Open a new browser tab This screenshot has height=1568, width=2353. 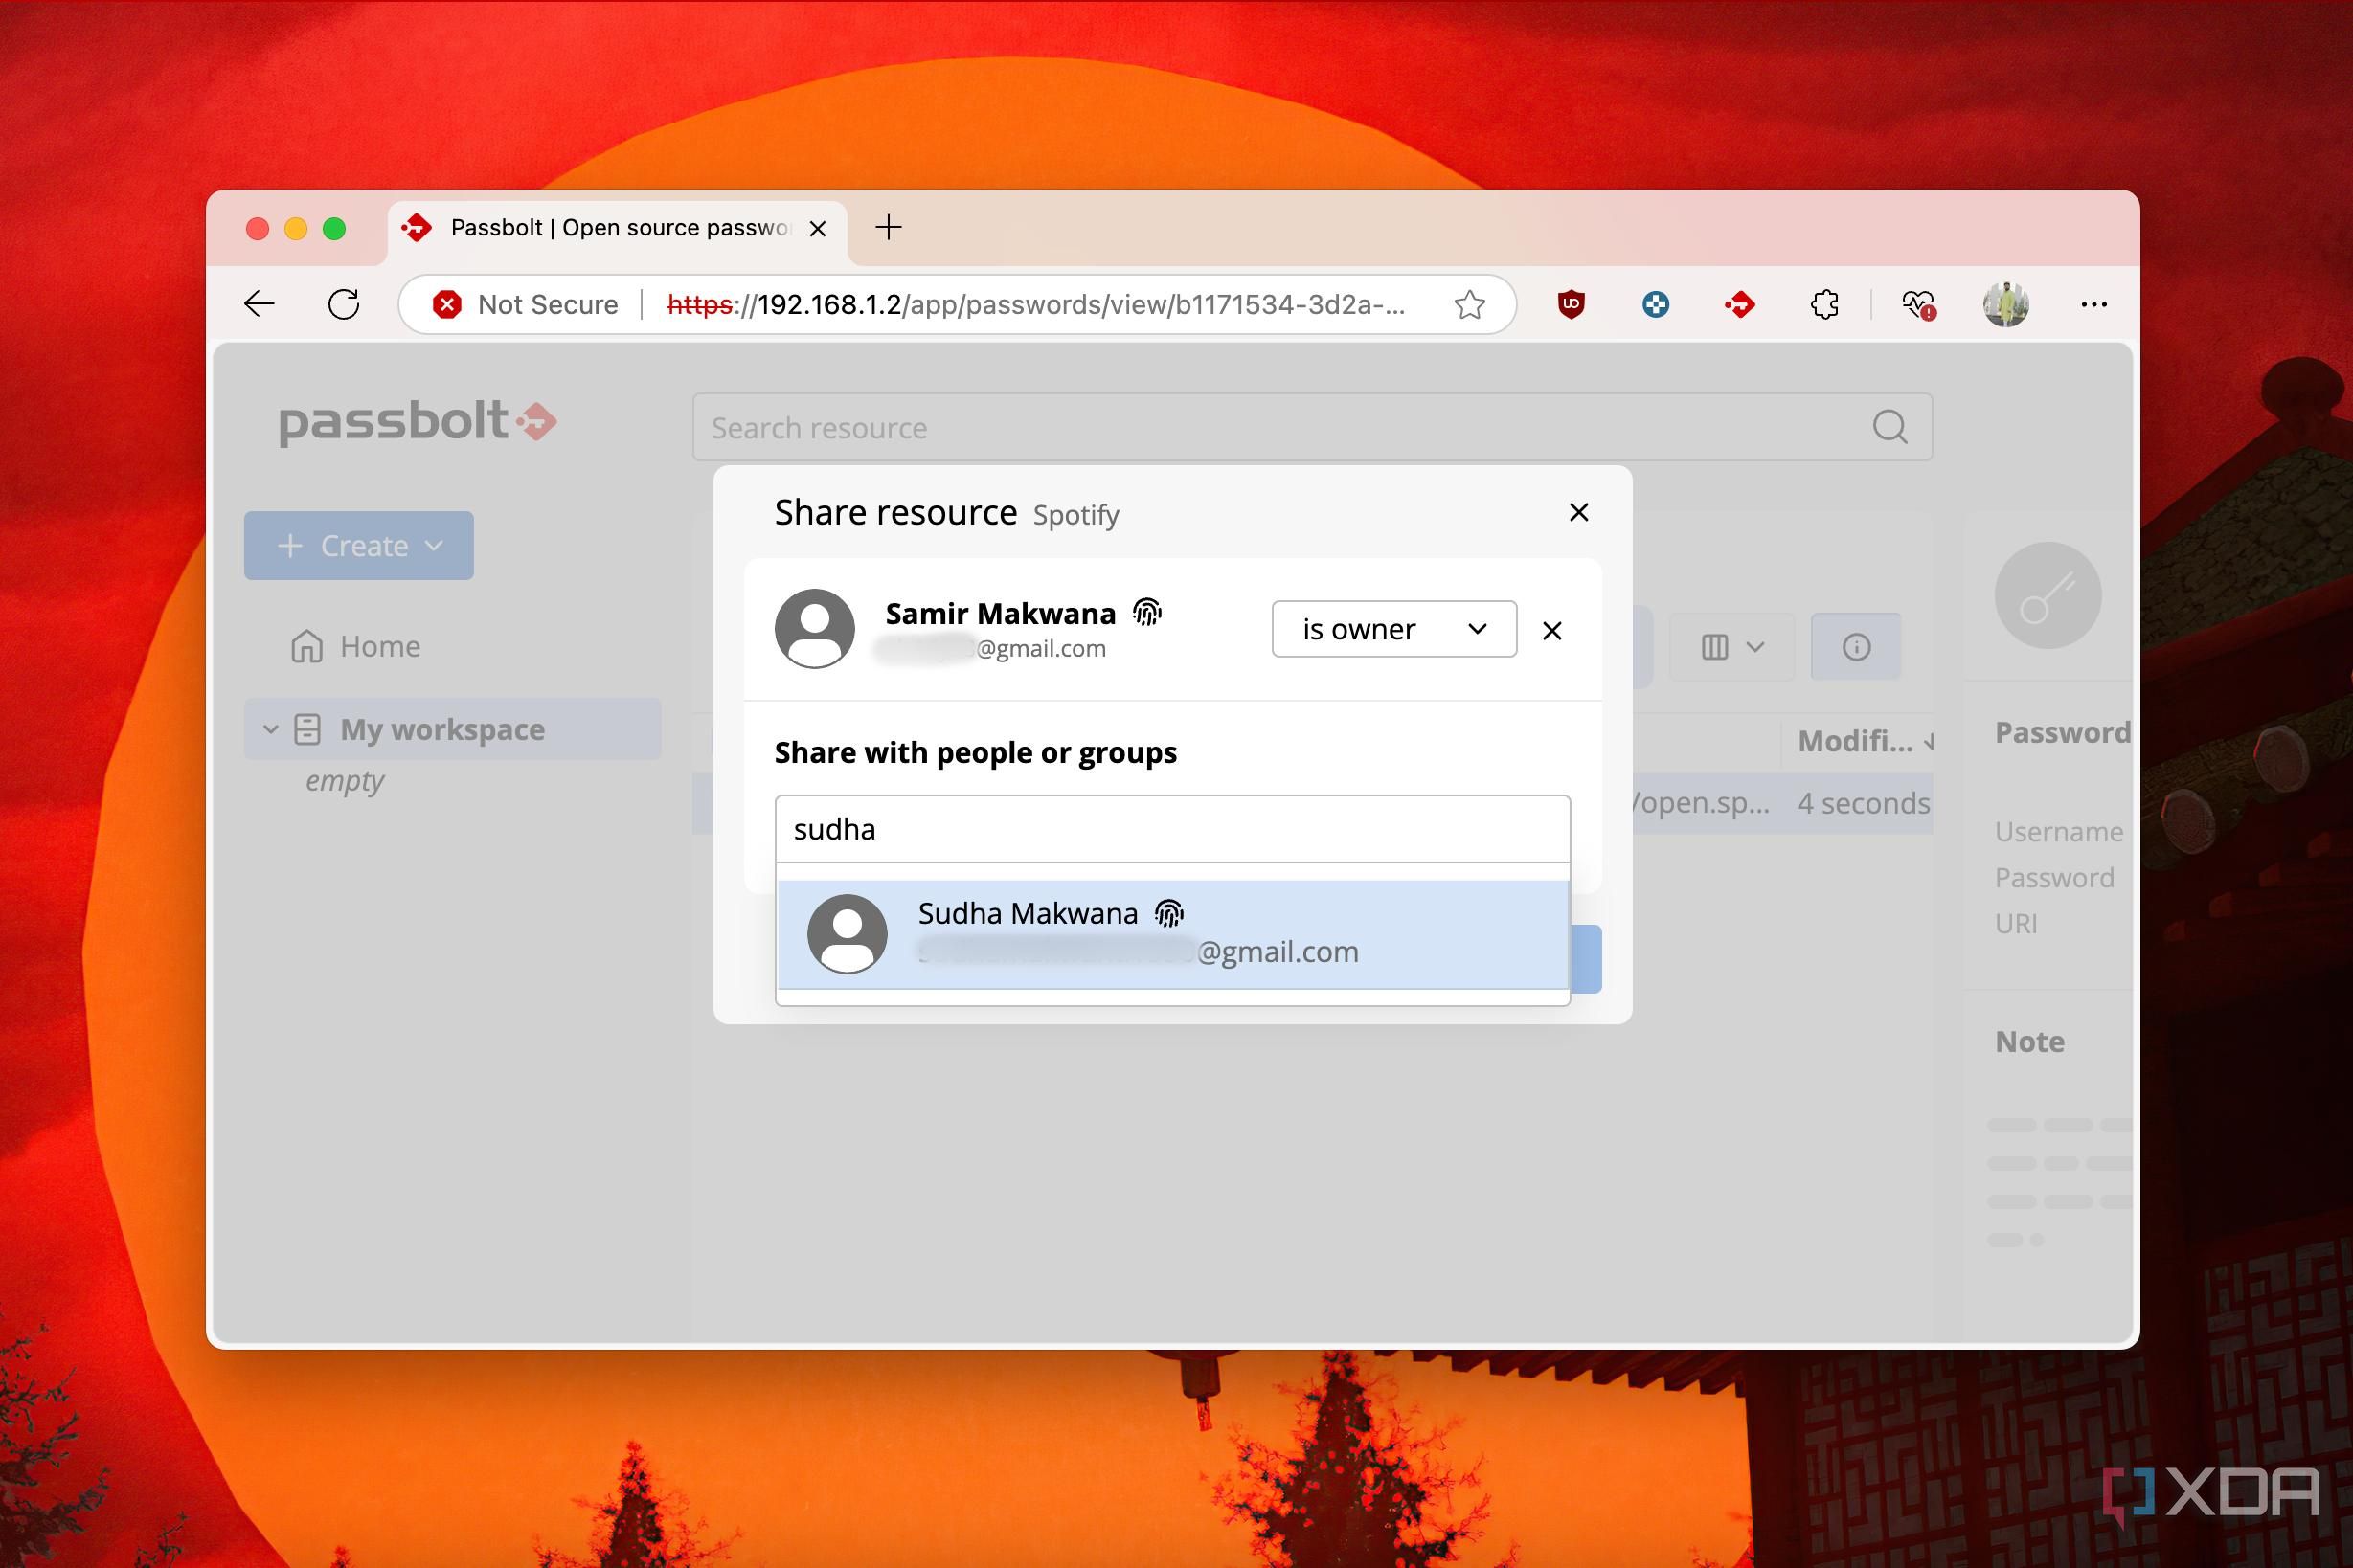(888, 227)
